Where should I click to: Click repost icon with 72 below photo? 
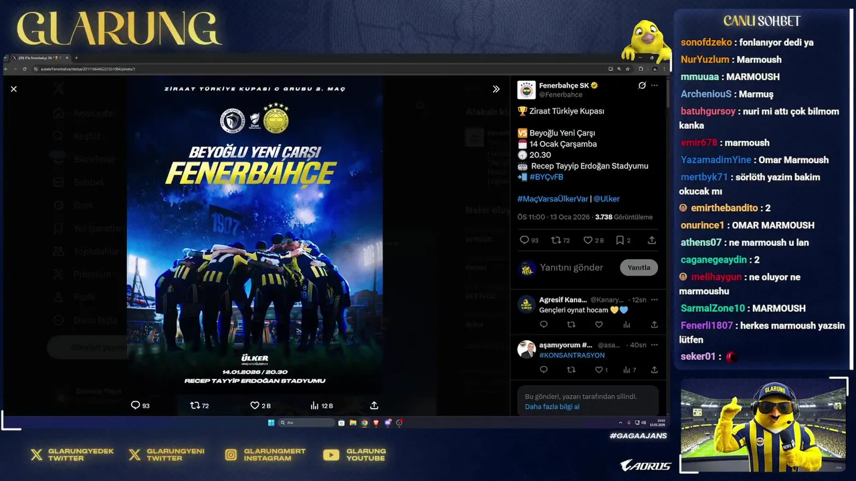tap(199, 405)
